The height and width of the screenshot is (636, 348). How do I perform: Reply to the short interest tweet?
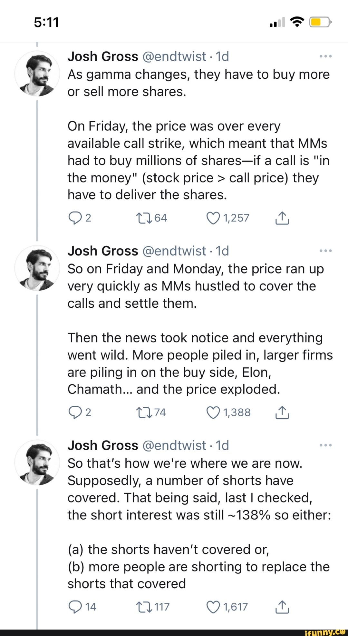coord(75,607)
